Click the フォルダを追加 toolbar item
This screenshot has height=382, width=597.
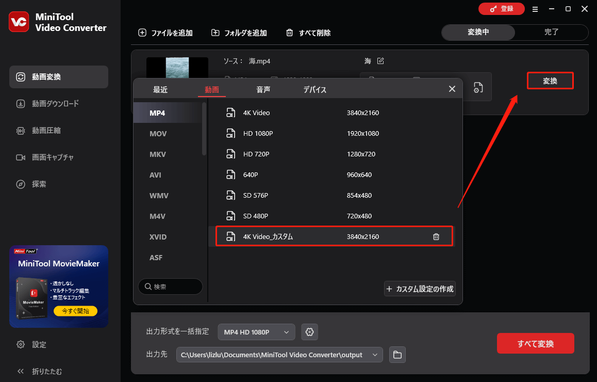tap(239, 33)
